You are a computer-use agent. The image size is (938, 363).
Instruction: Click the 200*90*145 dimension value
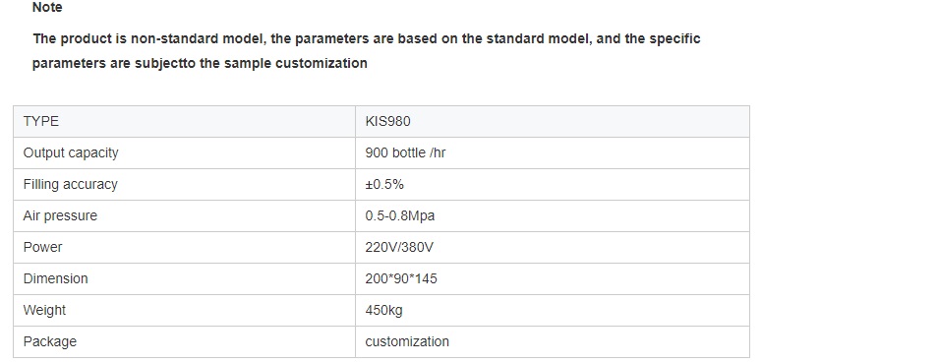tap(401, 278)
